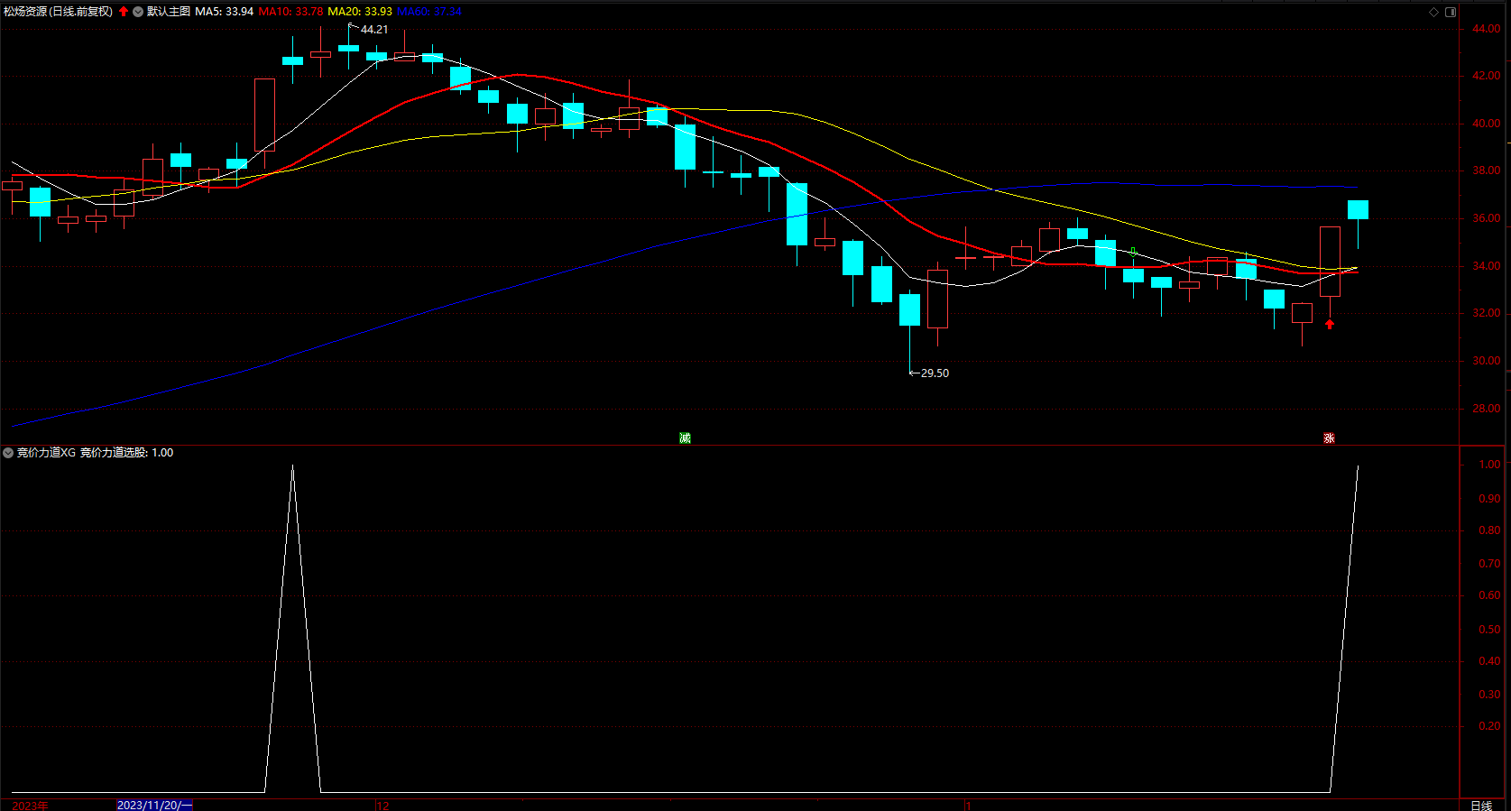
Task: Open the main chart indicator dropdown arrow
Action: coord(138,12)
